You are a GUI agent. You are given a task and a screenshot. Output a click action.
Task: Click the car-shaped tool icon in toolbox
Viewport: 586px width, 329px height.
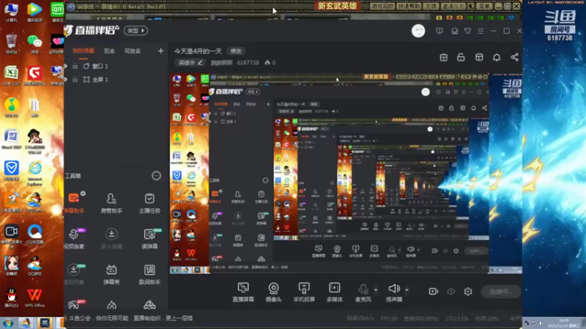pos(149,305)
